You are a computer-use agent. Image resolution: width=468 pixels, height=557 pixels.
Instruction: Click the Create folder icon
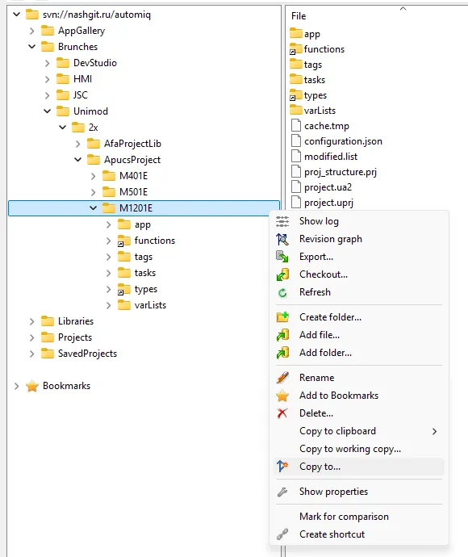click(x=282, y=317)
